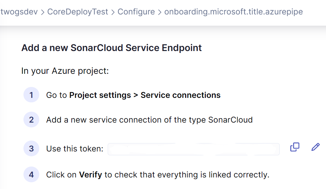
Task: Click inside the token field
Action: pos(194,149)
